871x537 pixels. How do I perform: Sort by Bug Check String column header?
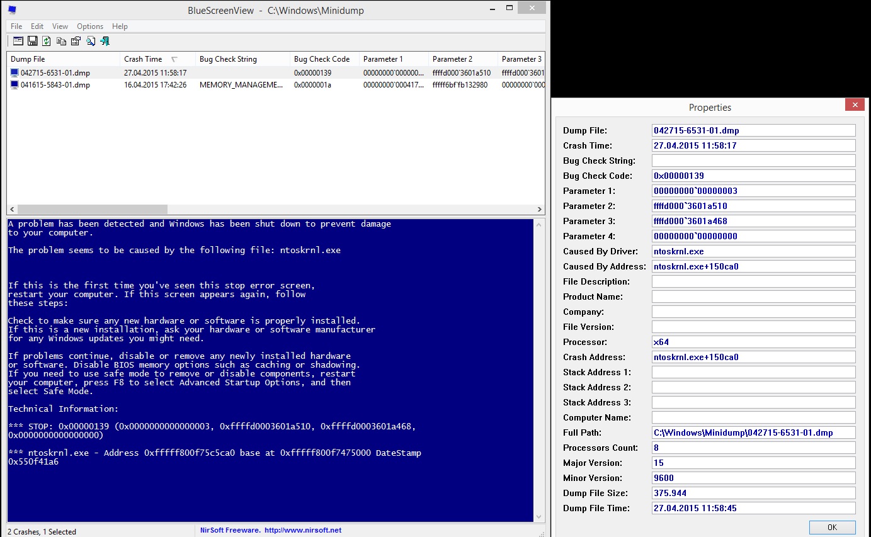click(242, 59)
